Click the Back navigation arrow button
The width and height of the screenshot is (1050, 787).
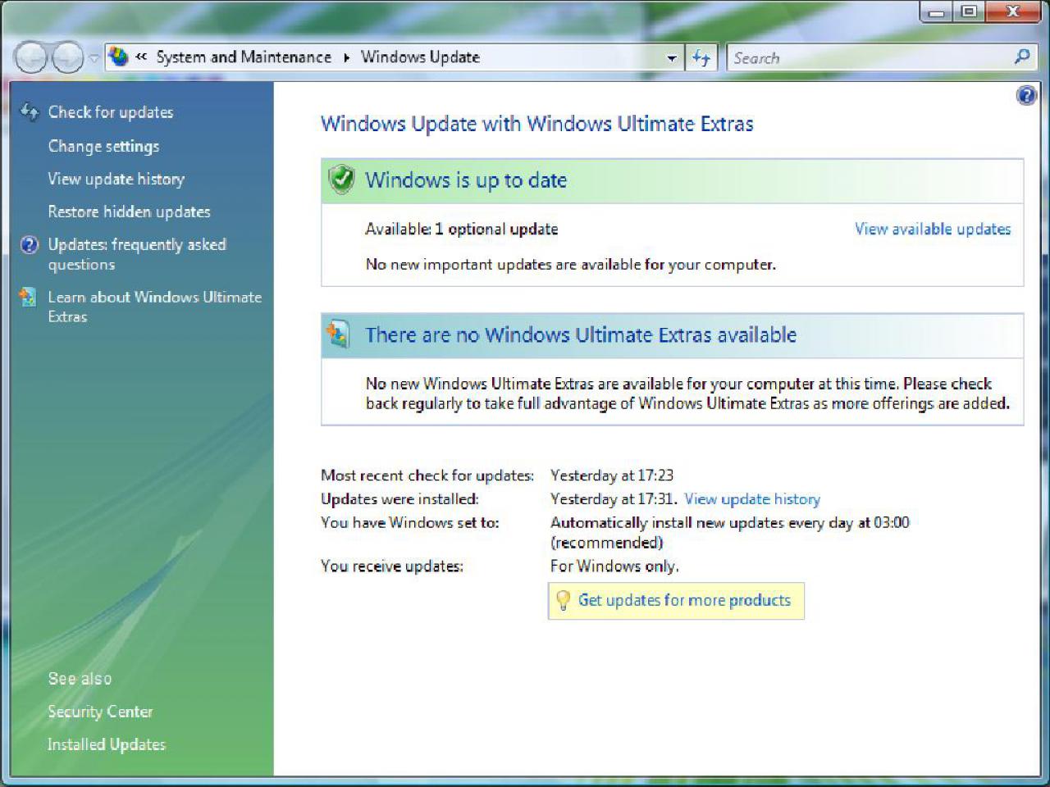pos(31,57)
